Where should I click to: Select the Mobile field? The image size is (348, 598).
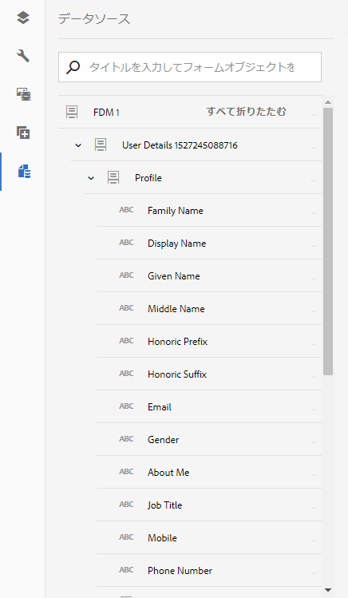click(209, 538)
